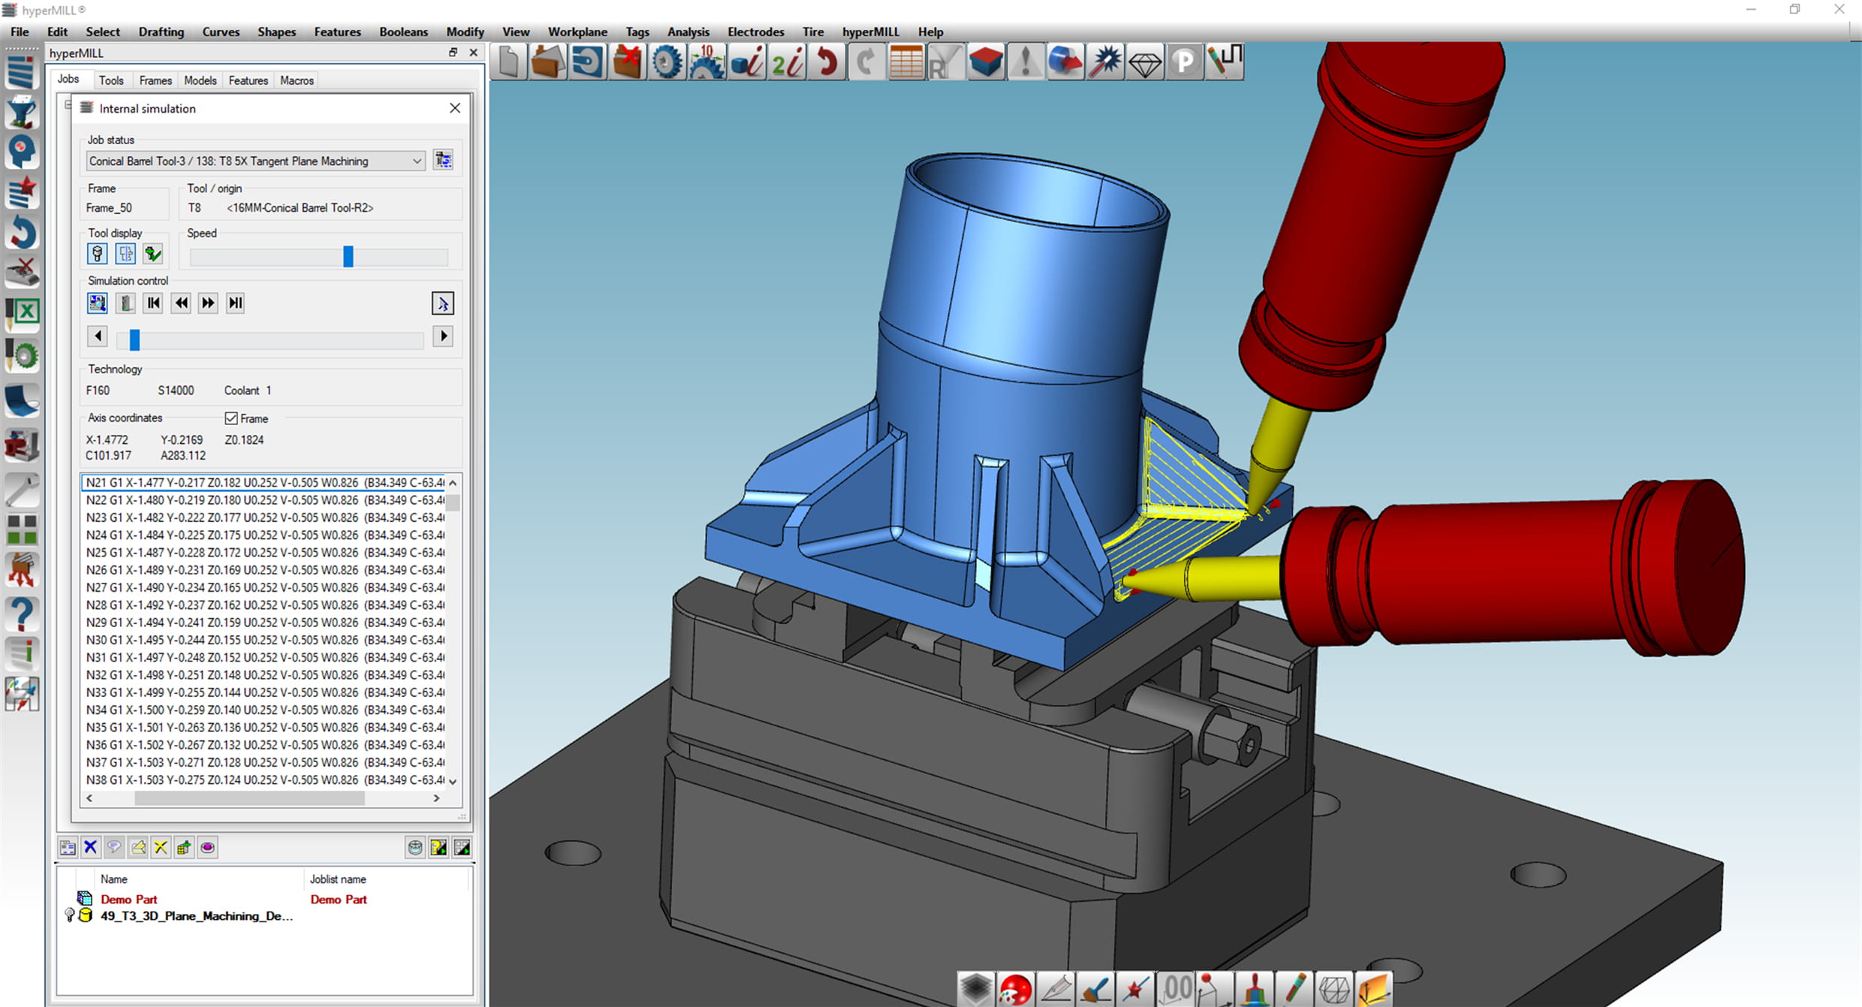Click the red sphere palette icon
The image size is (1862, 1007).
coord(1015,989)
